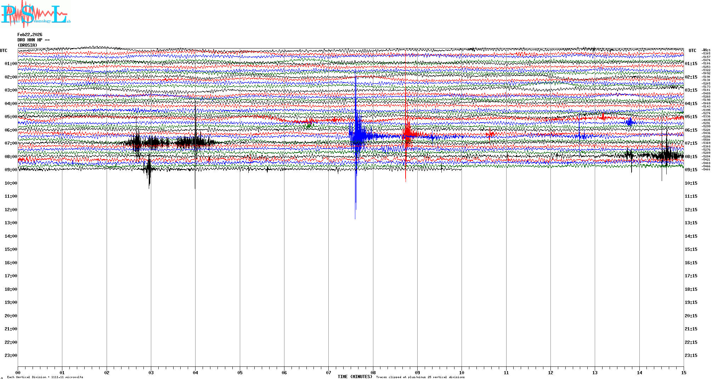Viewport: 712px width, 382px height.
Task: Click the UTC label at top right
Action: tap(692, 51)
